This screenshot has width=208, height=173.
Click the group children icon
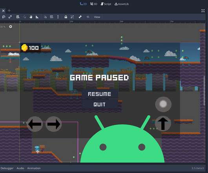(x=72, y=17)
